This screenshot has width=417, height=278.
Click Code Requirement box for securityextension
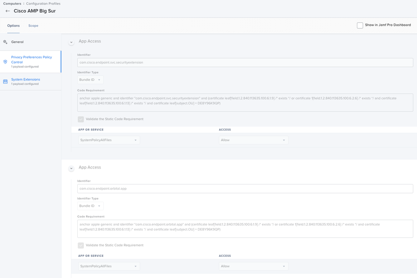click(x=245, y=102)
